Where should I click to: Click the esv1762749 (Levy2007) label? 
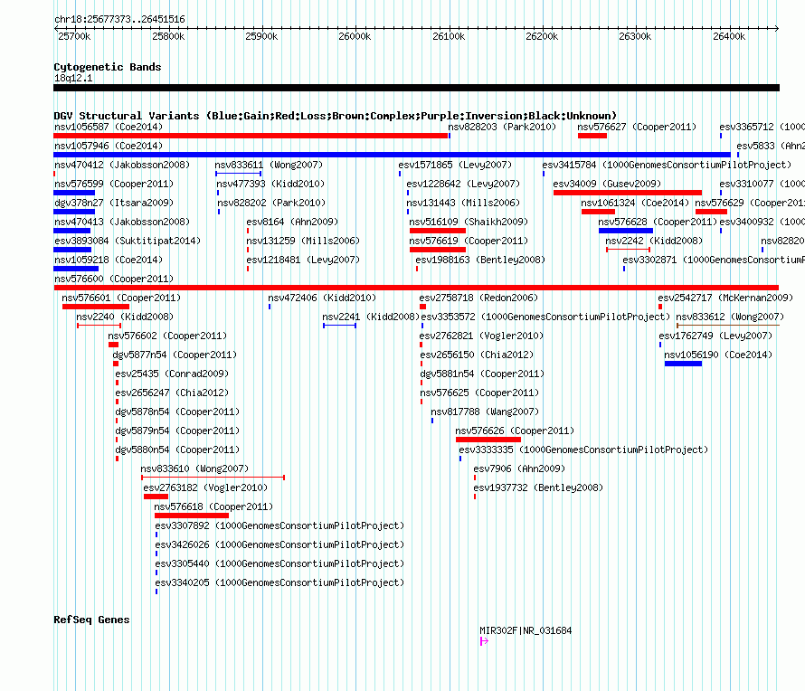click(x=715, y=336)
